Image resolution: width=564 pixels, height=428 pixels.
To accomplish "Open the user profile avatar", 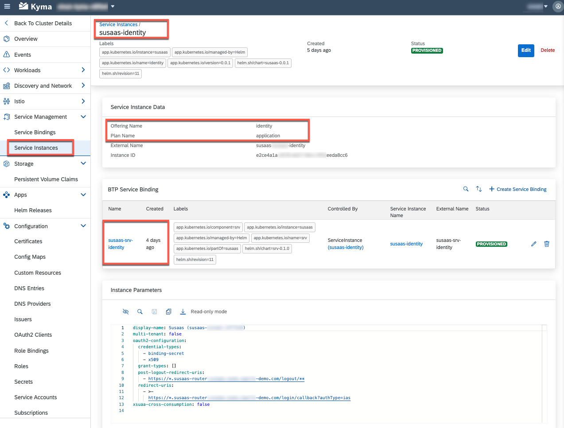I will click(x=558, y=7).
